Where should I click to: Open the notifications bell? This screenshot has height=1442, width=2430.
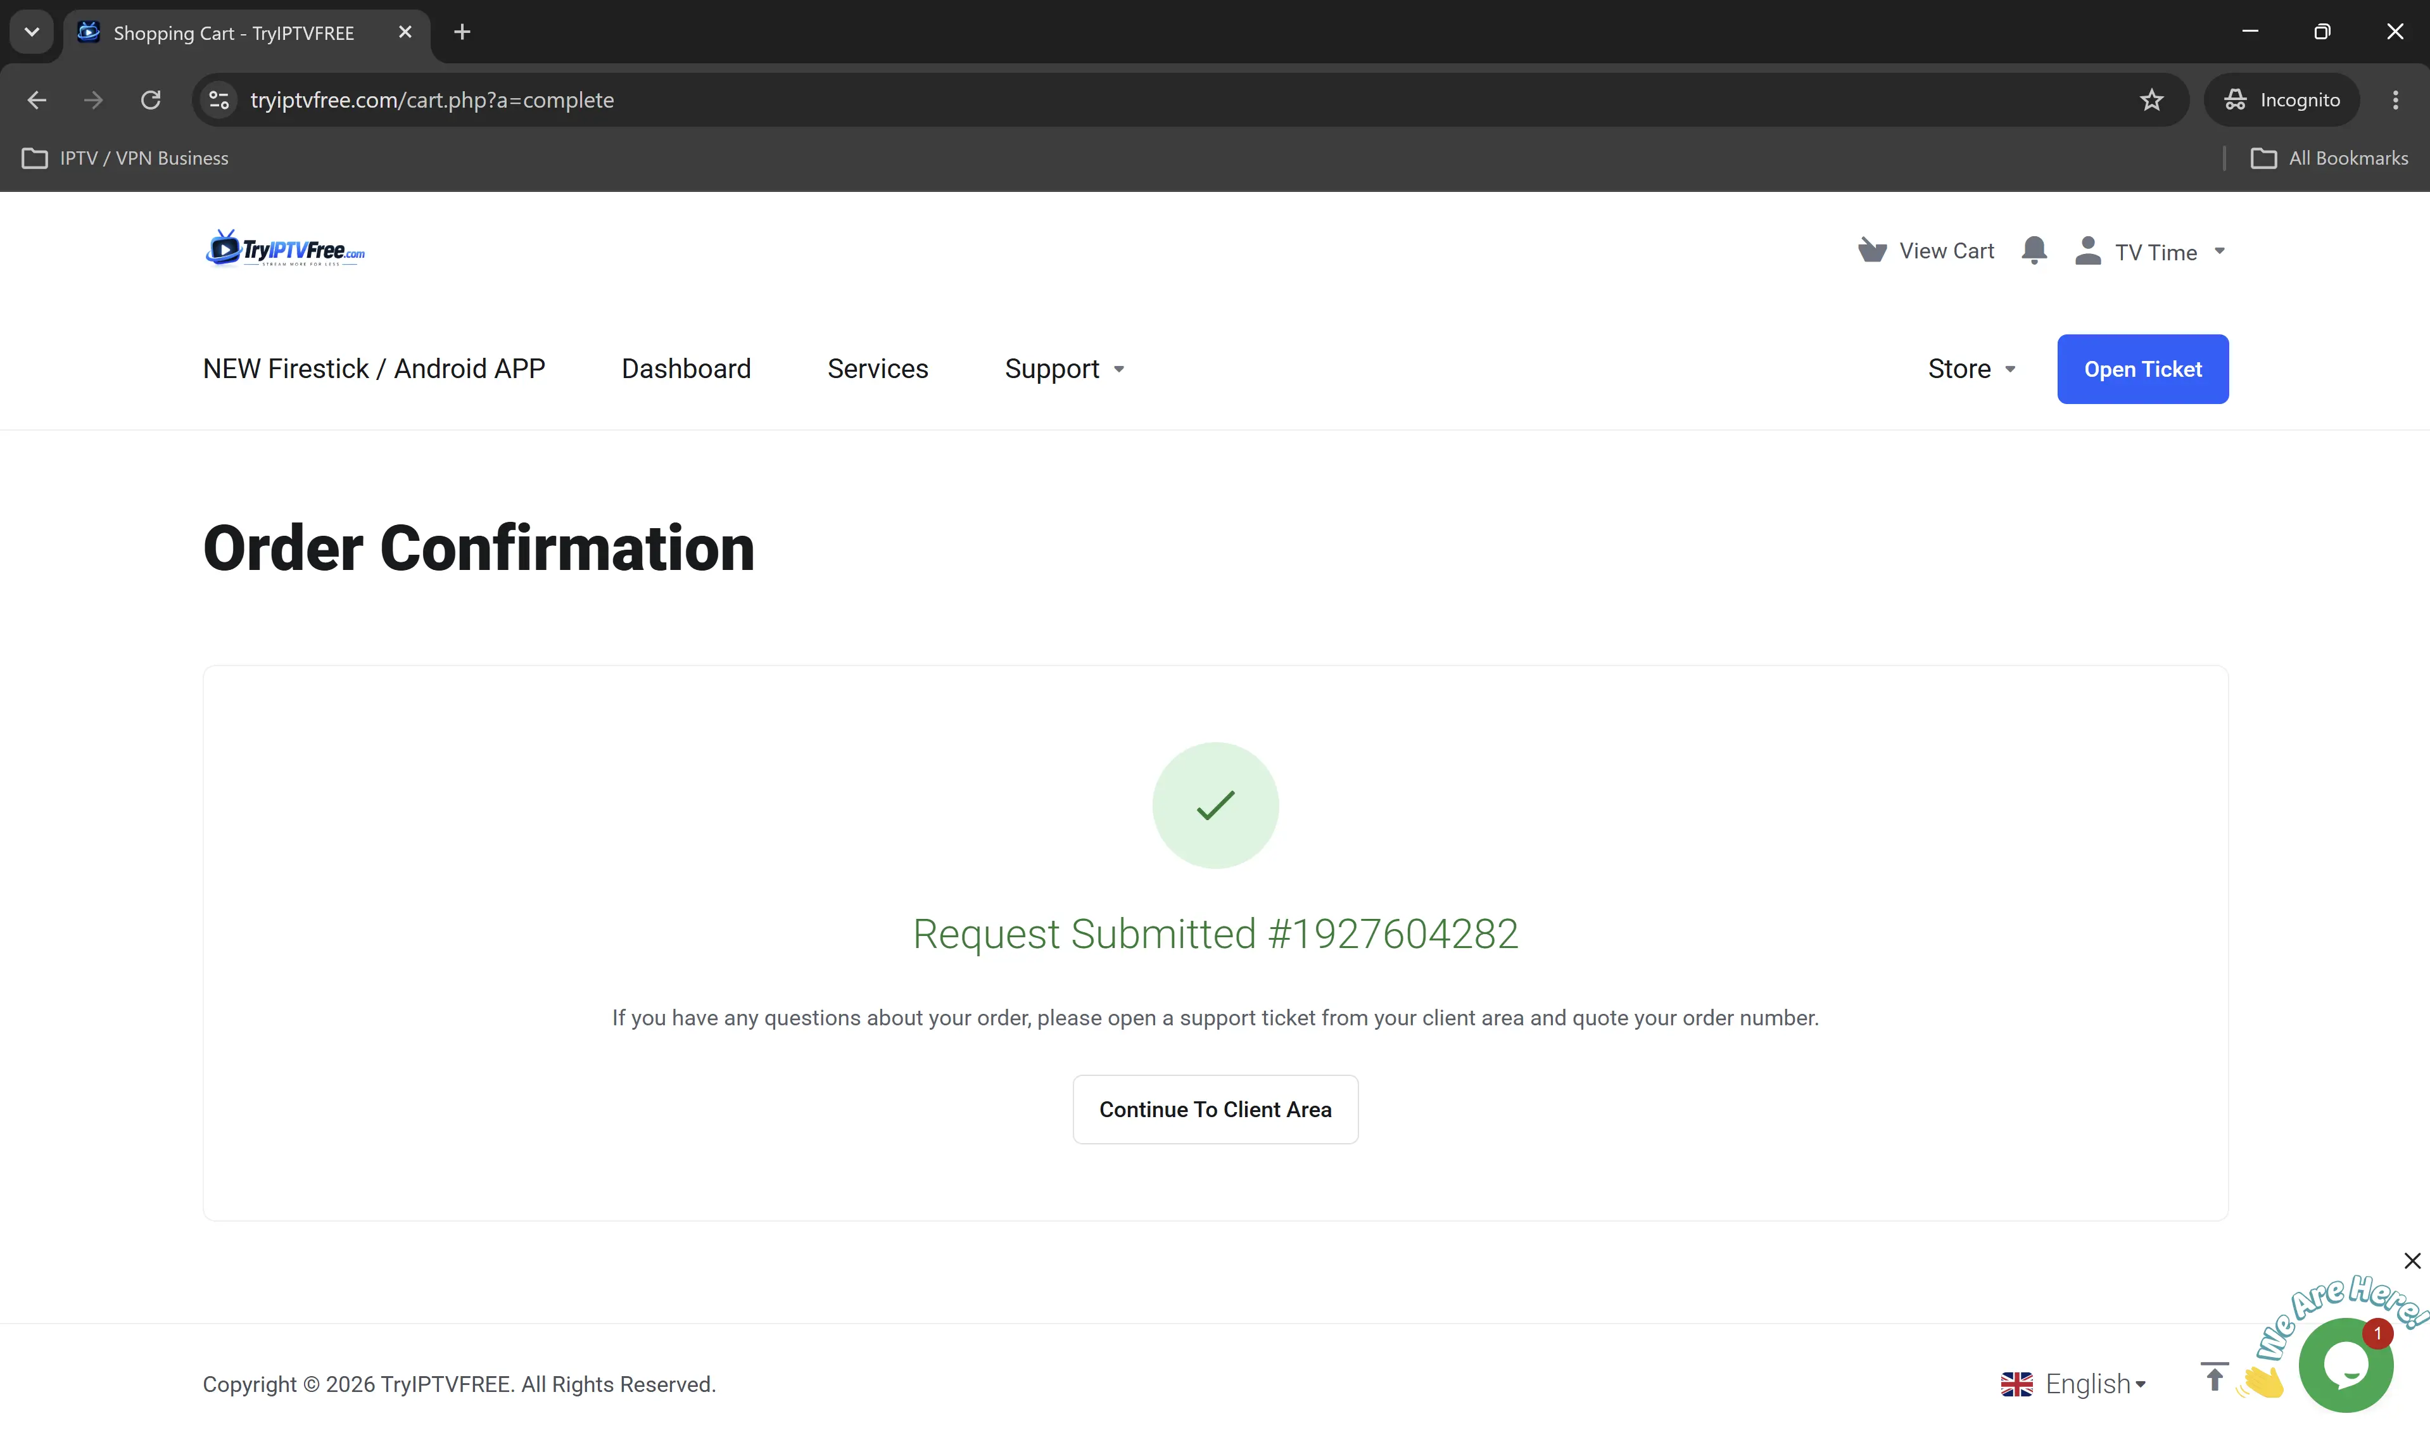[x=2034, y=251]
